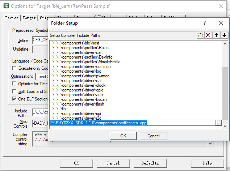Move selected path down with arrow icon
Image resolution: width=230 pixels, height=171 pixels.
click(x=224, y=35)
